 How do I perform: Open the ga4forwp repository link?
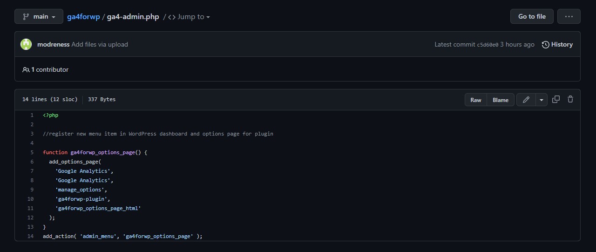click(x=83, y=17)
